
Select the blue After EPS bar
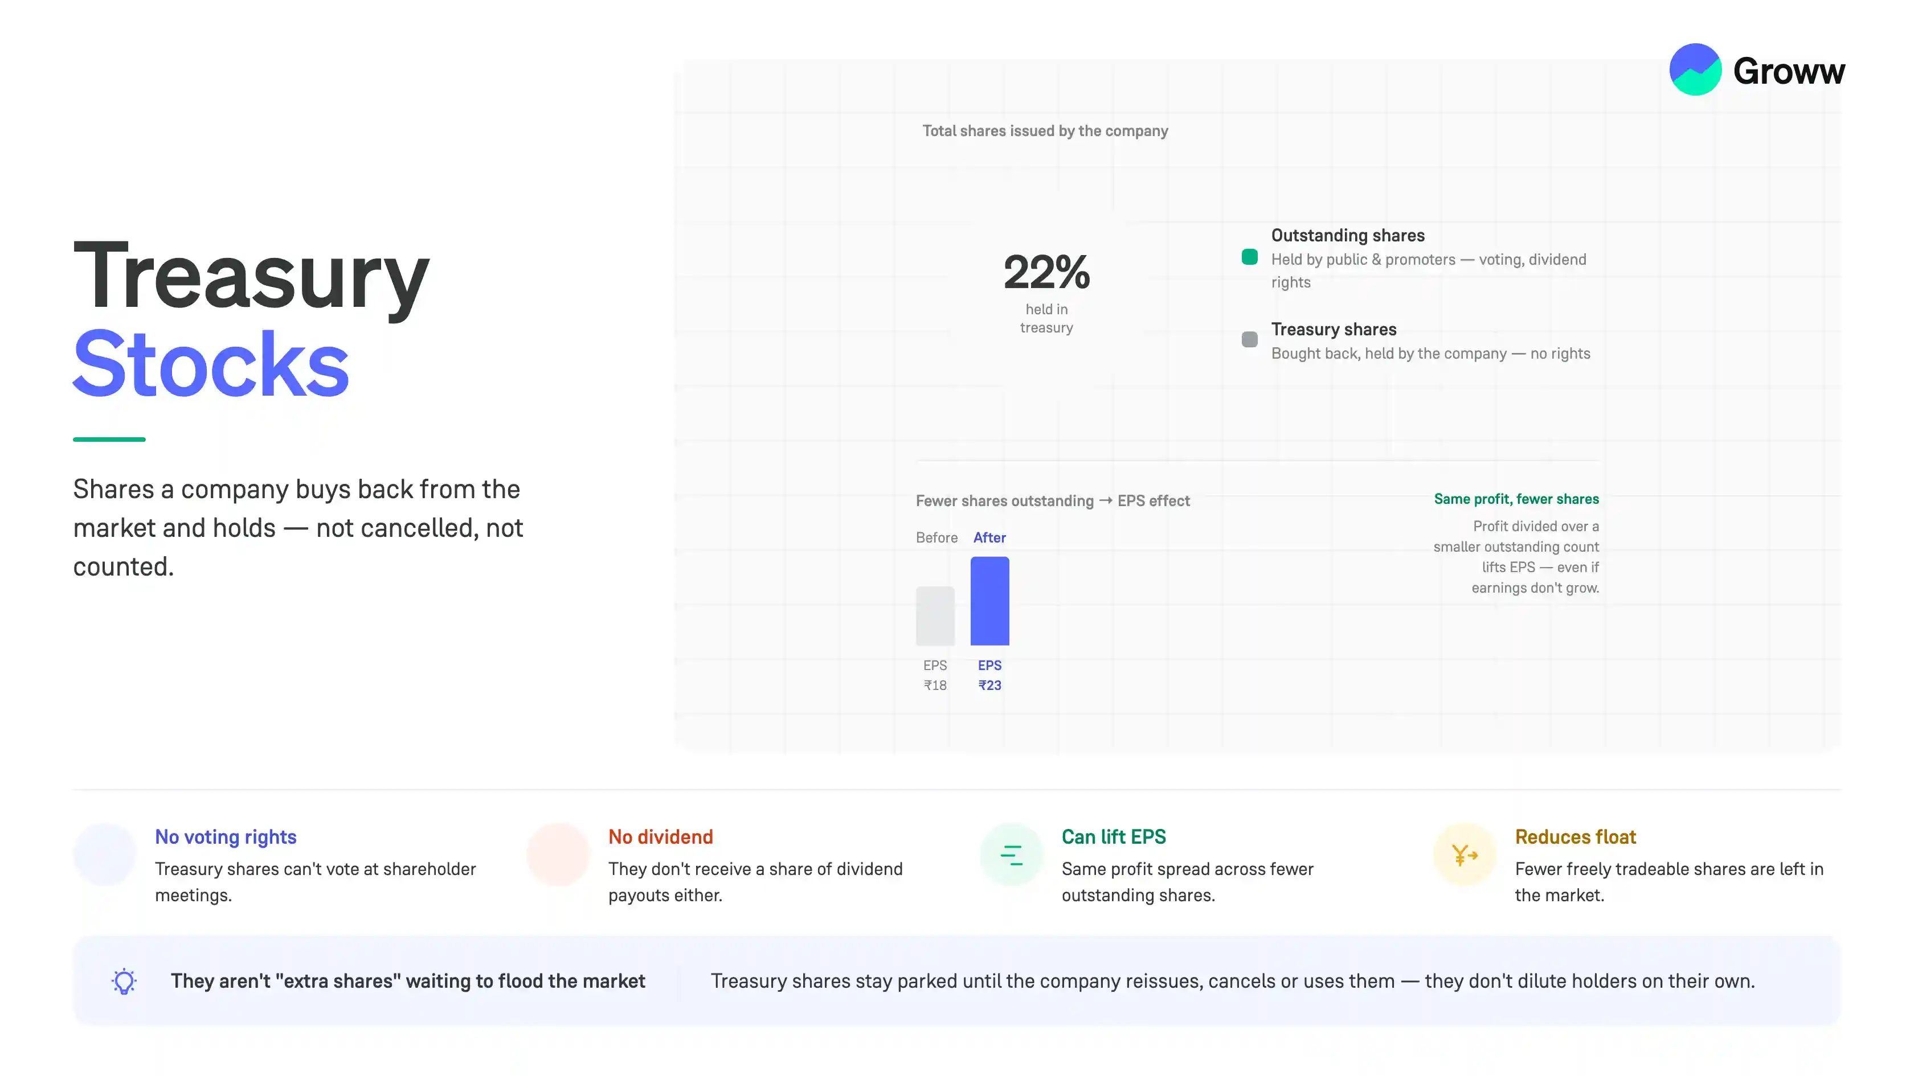point(989,601)
